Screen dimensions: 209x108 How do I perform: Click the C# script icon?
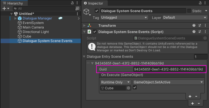89,32
